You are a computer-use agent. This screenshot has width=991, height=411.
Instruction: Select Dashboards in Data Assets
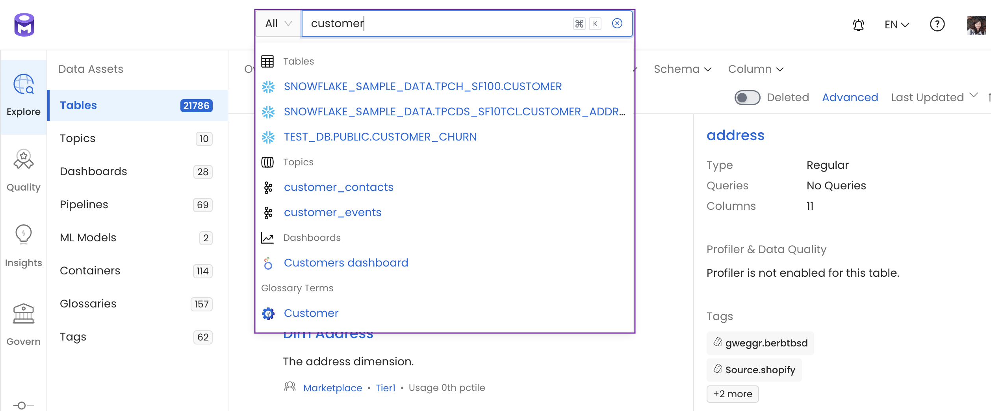[138, 172]
